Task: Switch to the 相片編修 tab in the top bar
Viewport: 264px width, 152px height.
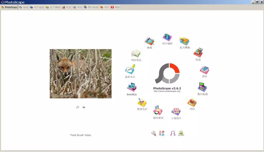Action: pyautogui.click(x=37, y=7)
